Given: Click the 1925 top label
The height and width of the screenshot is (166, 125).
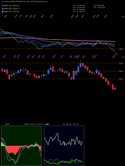Looking at the screenshot, I should tap(6, 17).
